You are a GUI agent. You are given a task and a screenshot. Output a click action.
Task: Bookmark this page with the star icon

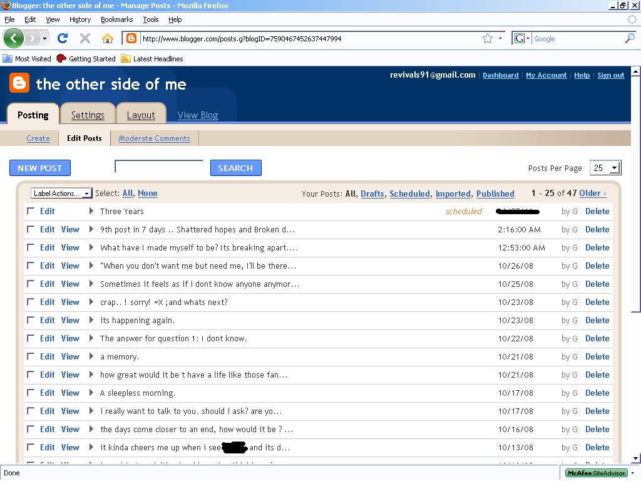click(487, 38)
